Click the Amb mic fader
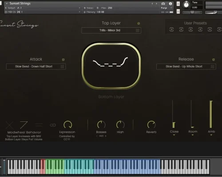 211,114
